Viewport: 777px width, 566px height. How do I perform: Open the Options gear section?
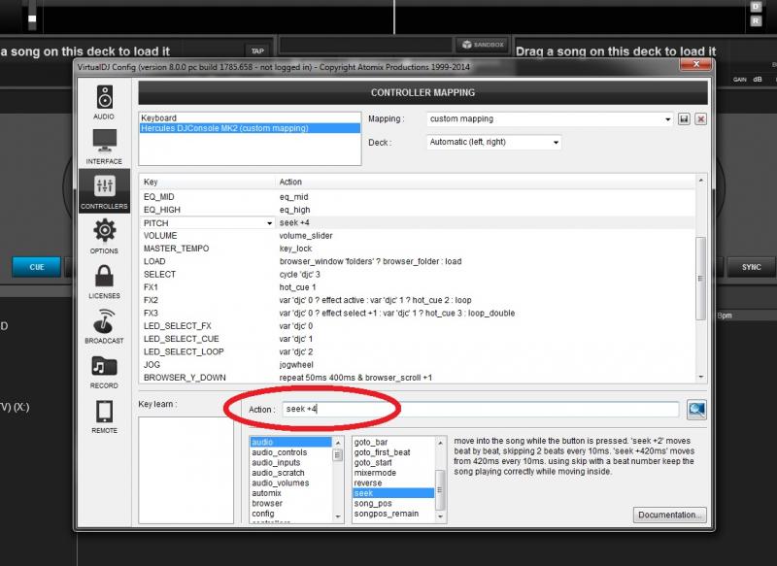point(104,236)
